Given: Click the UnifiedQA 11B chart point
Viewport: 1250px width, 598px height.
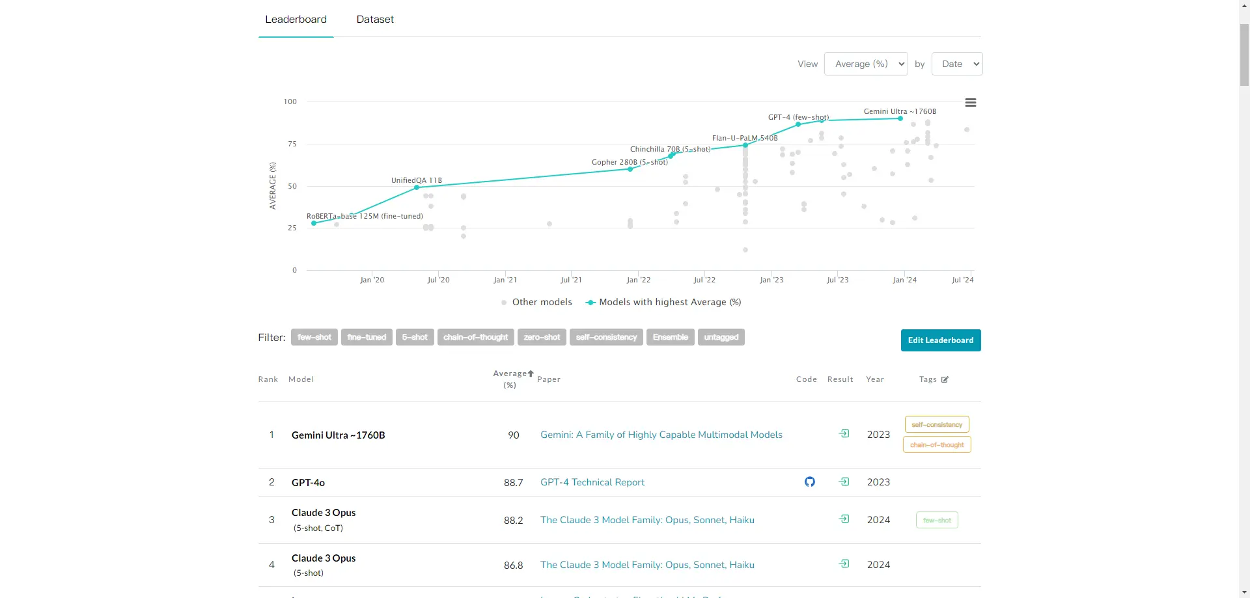Looking at the screenshot, I should [x=417, y=187].
